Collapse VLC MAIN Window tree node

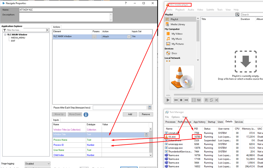coord(5,35)
